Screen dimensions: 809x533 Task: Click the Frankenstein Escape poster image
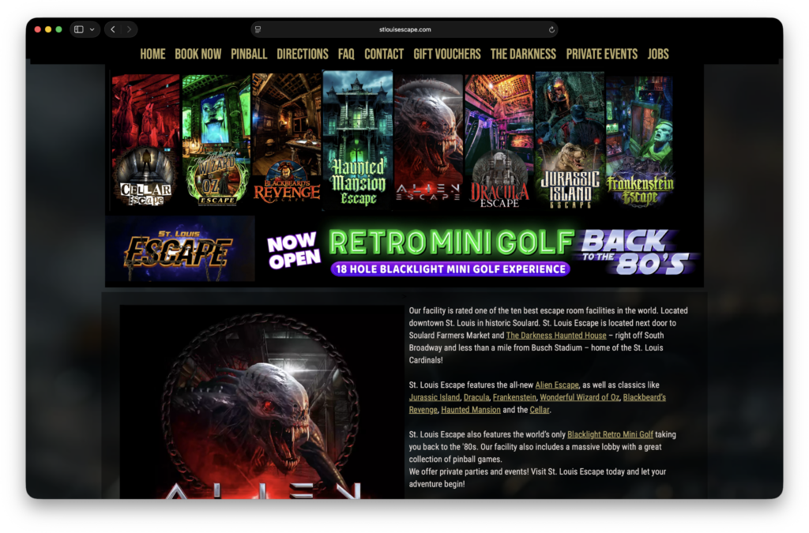pyautogui.click(x=639, y=141)
